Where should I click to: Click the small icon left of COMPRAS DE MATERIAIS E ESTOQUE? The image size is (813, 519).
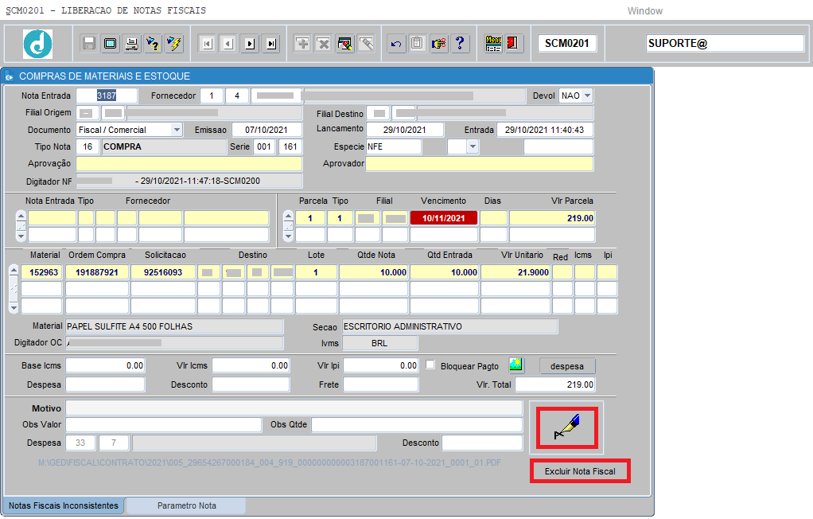(x=10, y=76)
